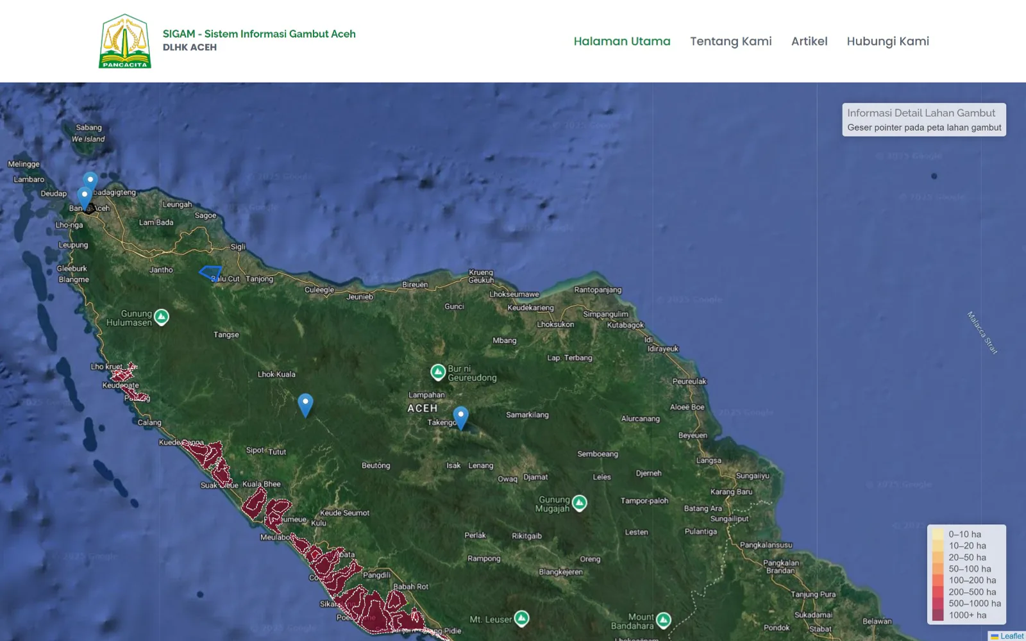Click the blue marker on Banda Aceh
Image resolution: width=1026 pixels, height=641 pixels.
pos(85,197)
